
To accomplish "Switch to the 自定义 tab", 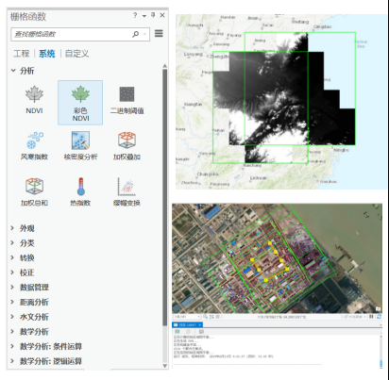I will 77,54.
